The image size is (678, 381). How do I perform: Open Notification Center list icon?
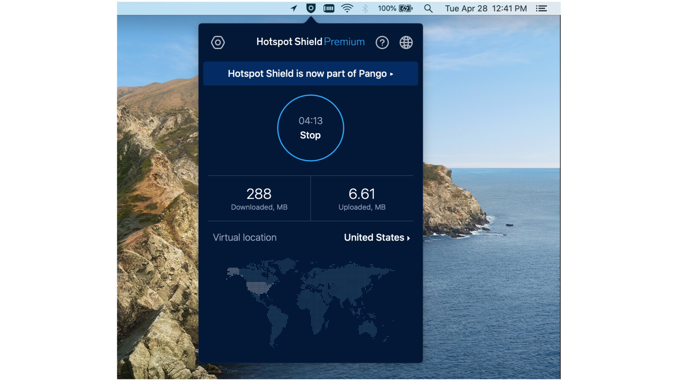[541, 8]
